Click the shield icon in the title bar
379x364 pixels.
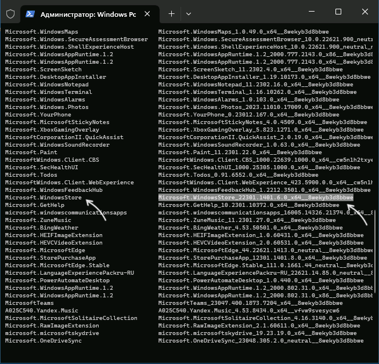(10, 14)
